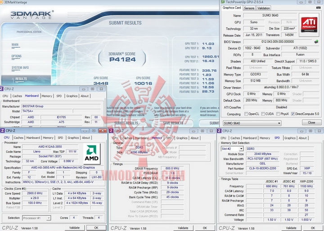Click the Core Speed value 2900.0 MHz
The height and width of the screenshot is (231, 324).
[x=35, y=193]
